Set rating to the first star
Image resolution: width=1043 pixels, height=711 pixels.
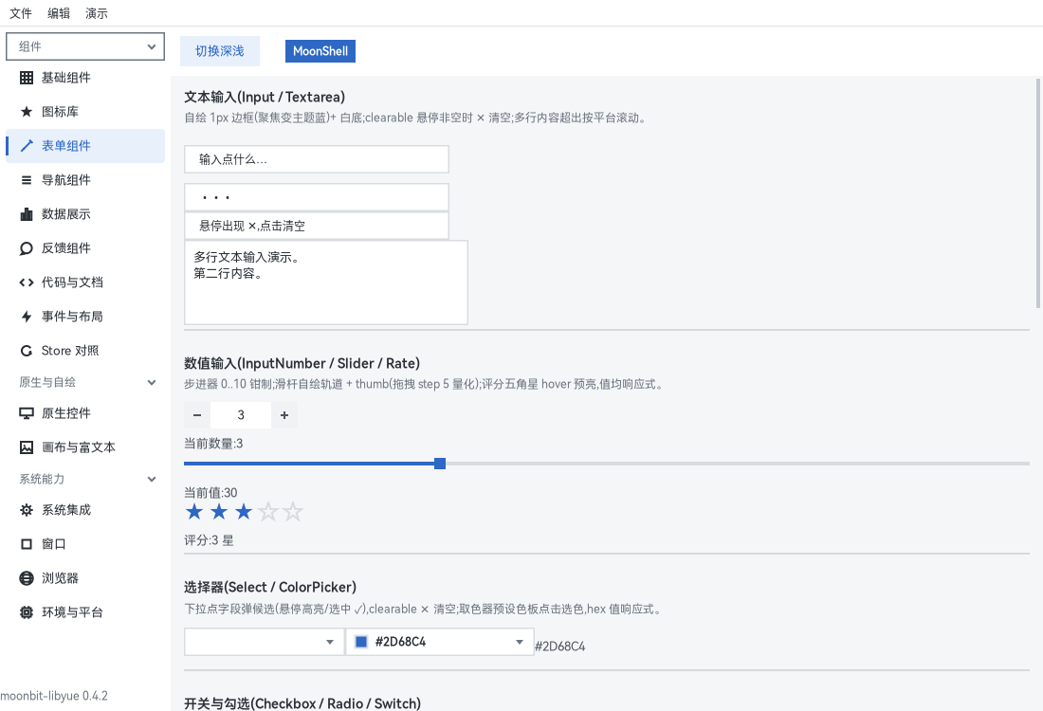[194, 512]
